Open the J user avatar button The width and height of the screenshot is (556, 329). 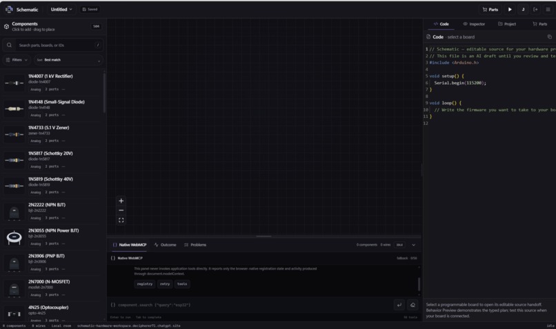[x=523, y=10]
